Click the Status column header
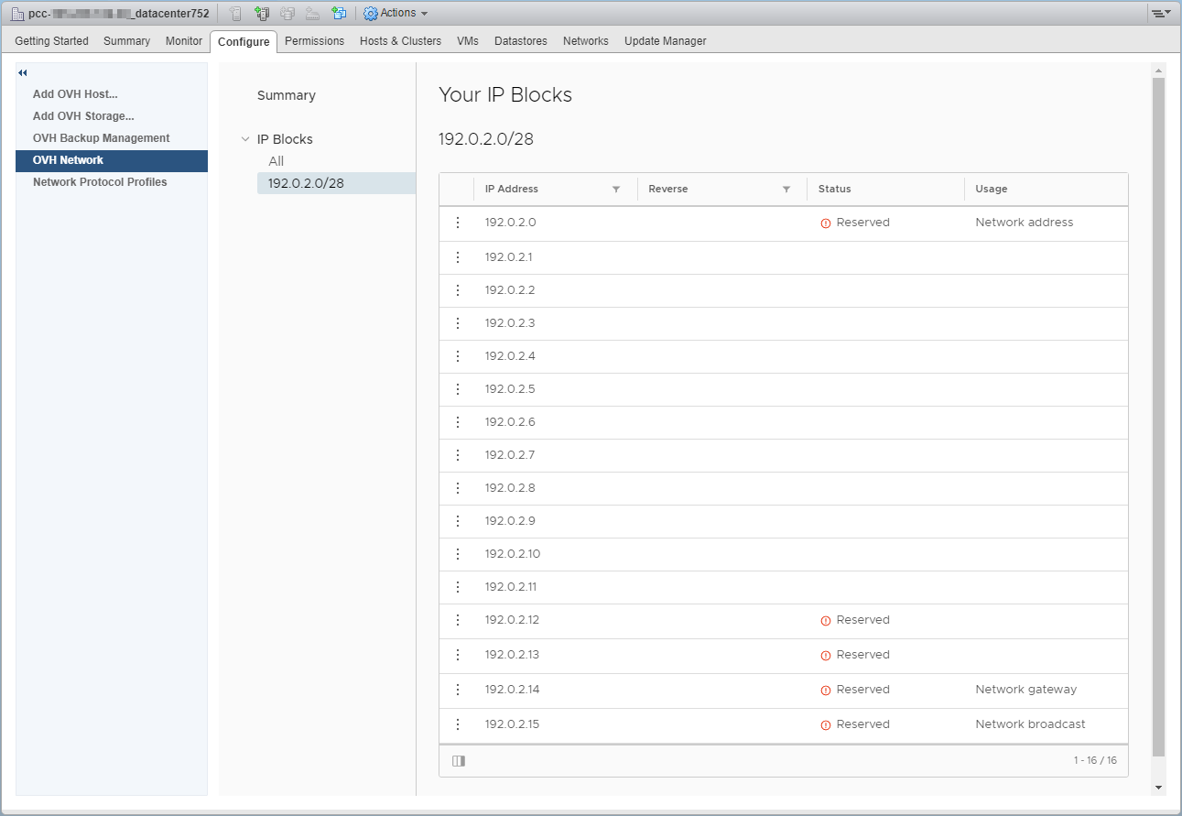 (834, 190)
